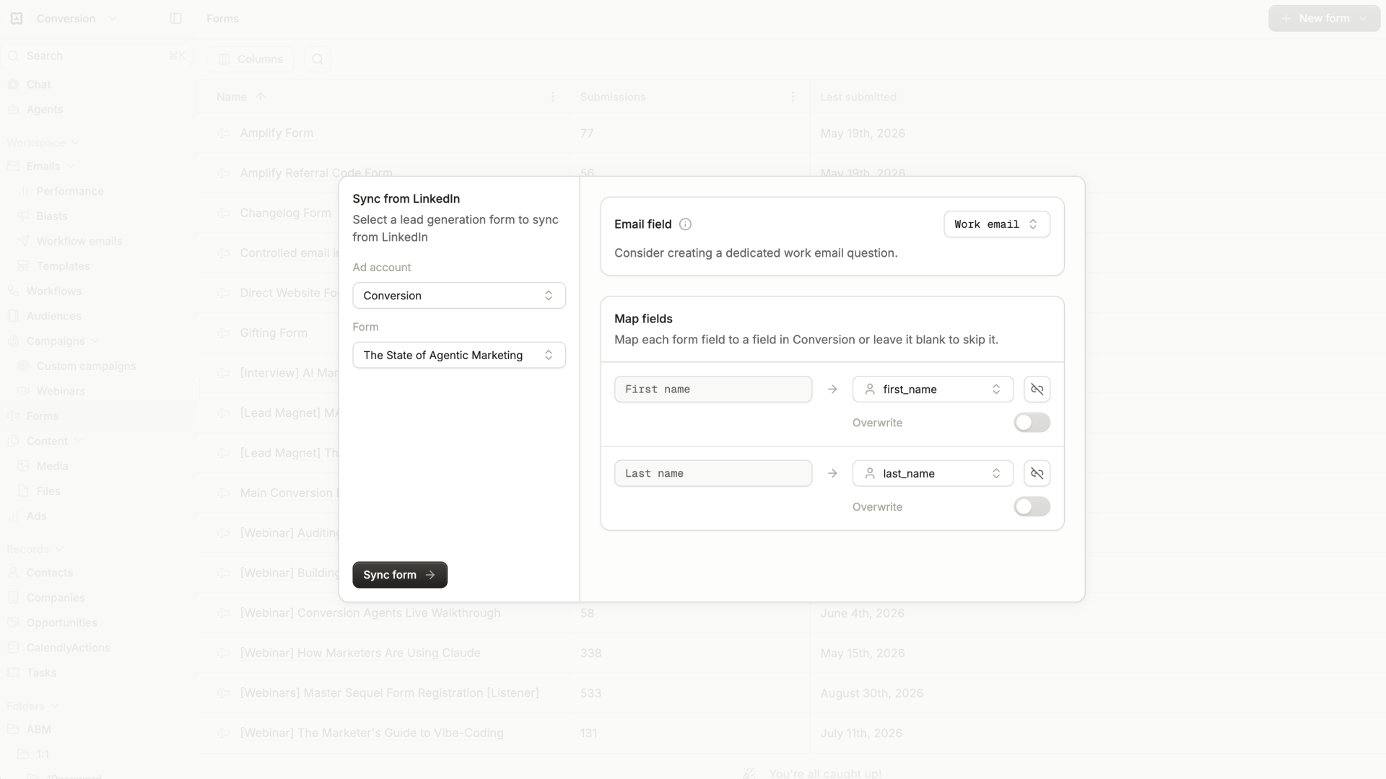Click the Media icon in sidebar
Viewport: 1386px width, 779px height.
click(x=24, y=466)
